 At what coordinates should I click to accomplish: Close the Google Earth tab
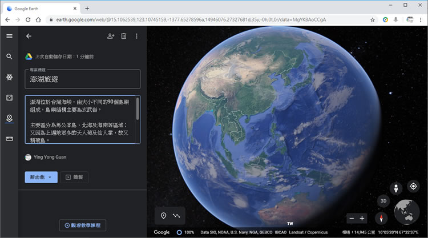click(x=75, y=9)
